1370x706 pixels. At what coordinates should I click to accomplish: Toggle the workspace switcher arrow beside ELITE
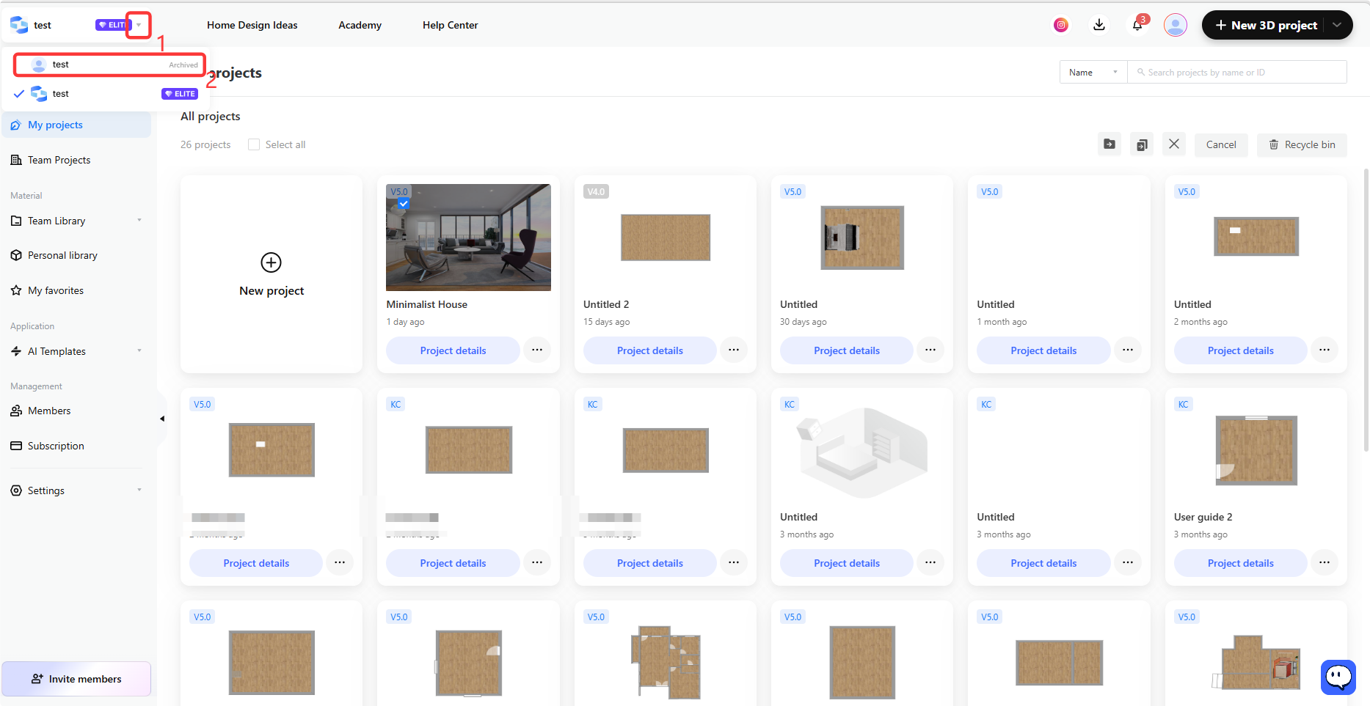tap(139, 25)
